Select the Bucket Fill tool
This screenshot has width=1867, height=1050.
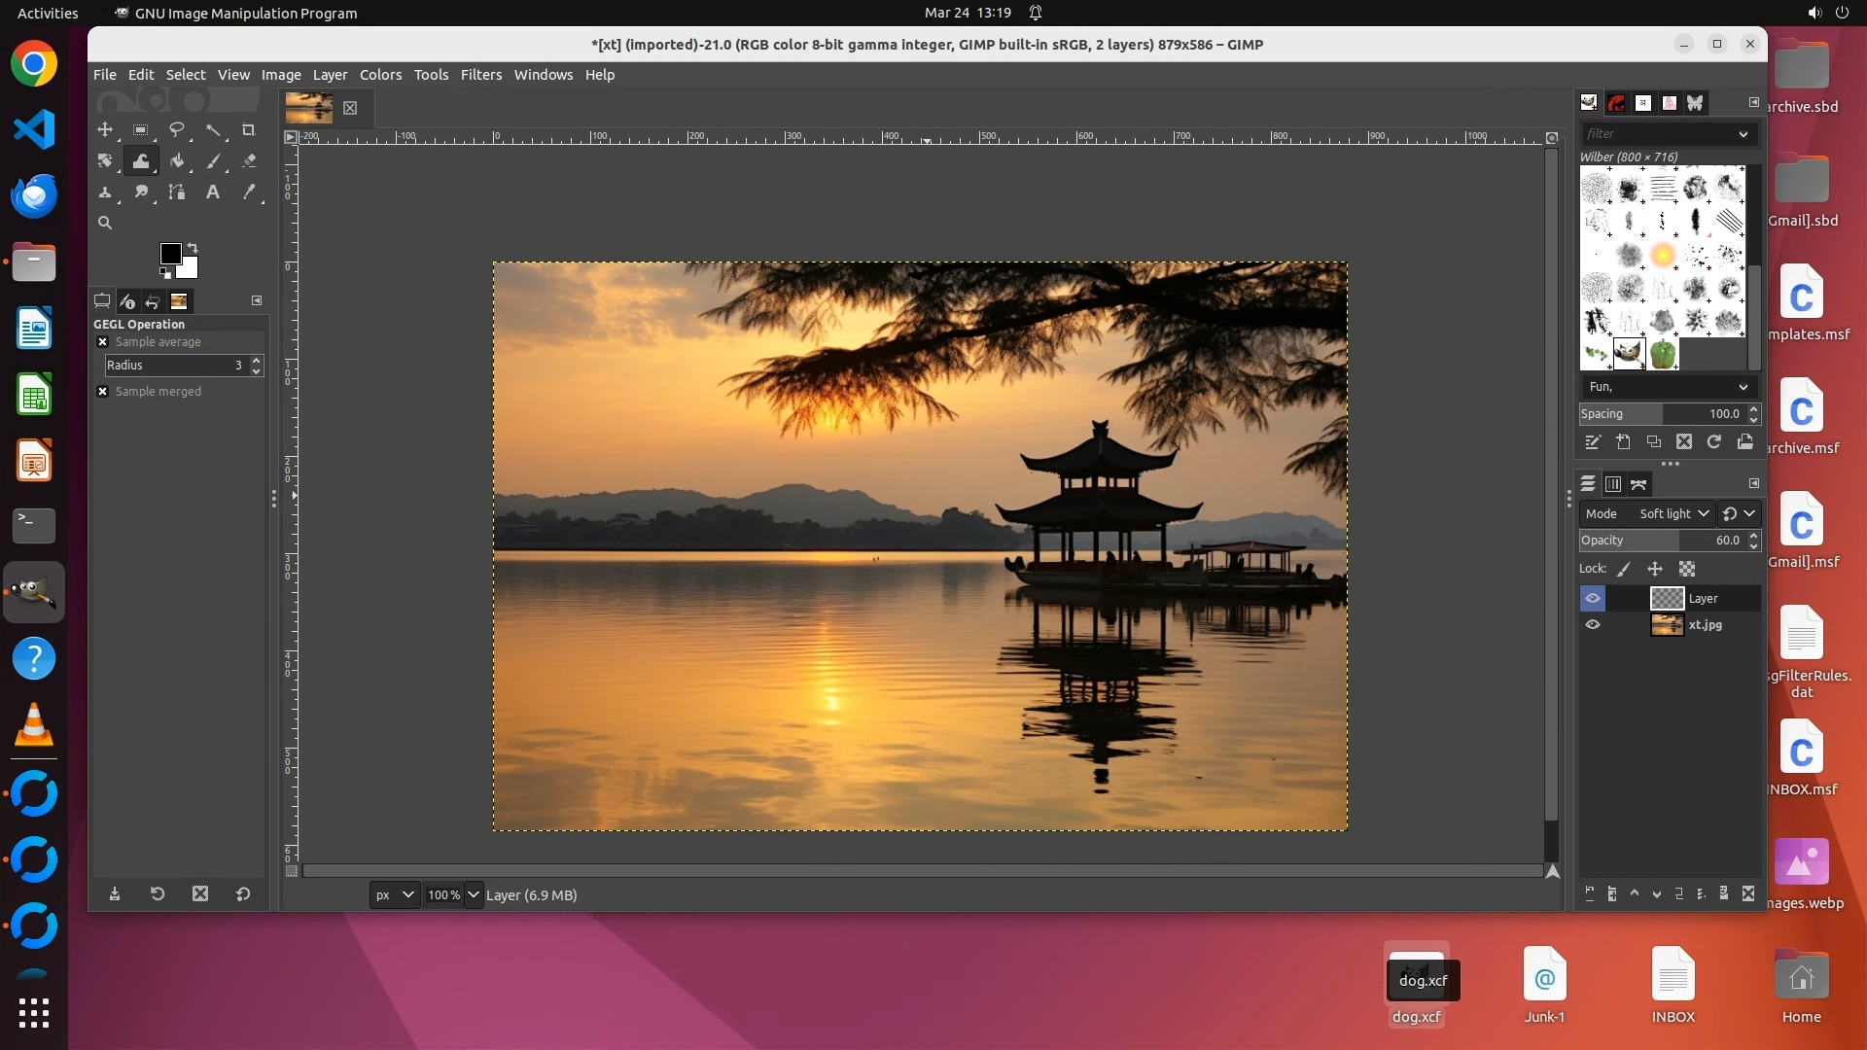click(177, 160)
